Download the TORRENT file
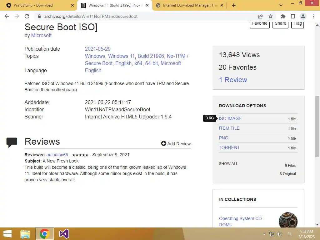Image resolution: width=320 pixels, height=240 pixels. (229, 147)
